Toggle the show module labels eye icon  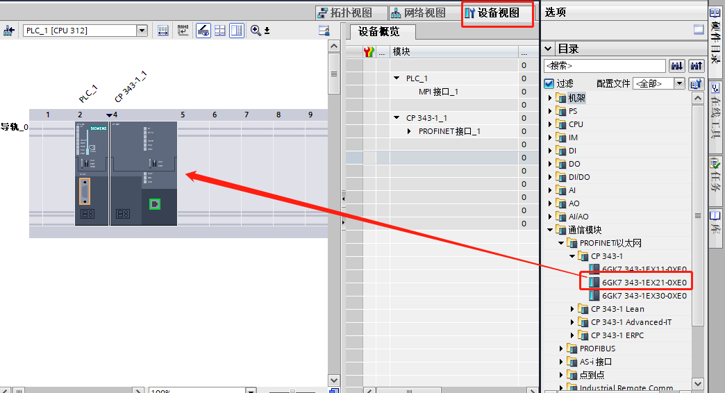203,31
